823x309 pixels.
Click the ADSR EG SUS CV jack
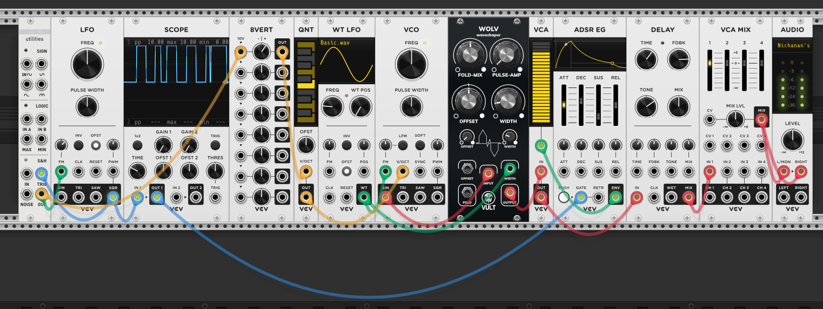tap(598, 172)
